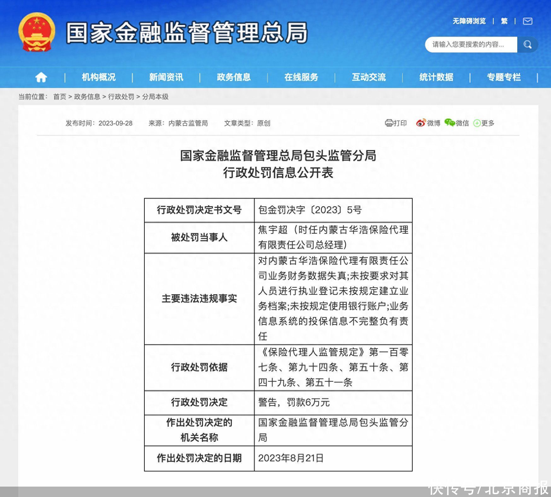Click source text 内蒙古监管局

(x=188, y=123)
